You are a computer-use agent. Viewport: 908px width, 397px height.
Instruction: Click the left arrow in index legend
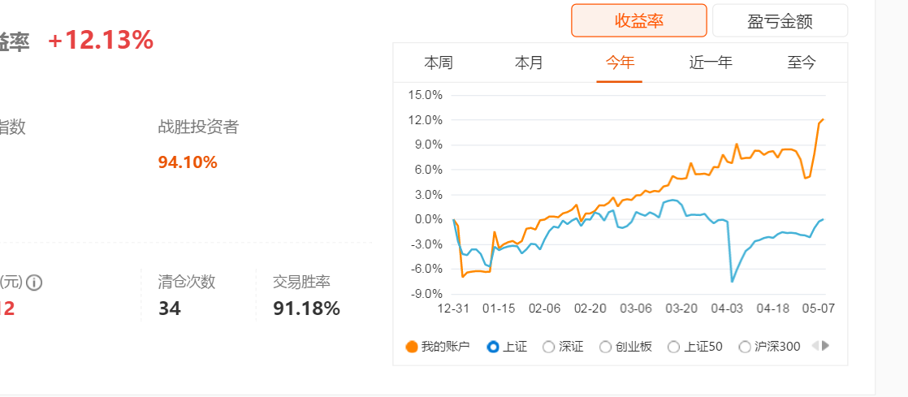click(x=815, y=346)
